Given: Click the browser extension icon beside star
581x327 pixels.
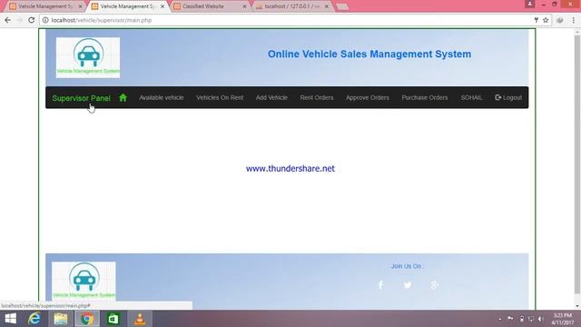Looking at the screenshot, I should (x=560, y=20).
